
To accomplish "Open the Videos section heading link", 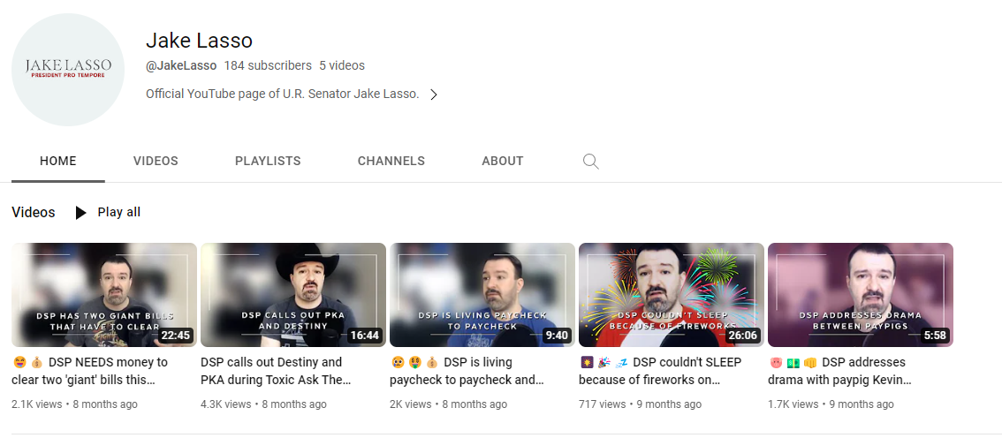I will point(34,213).
